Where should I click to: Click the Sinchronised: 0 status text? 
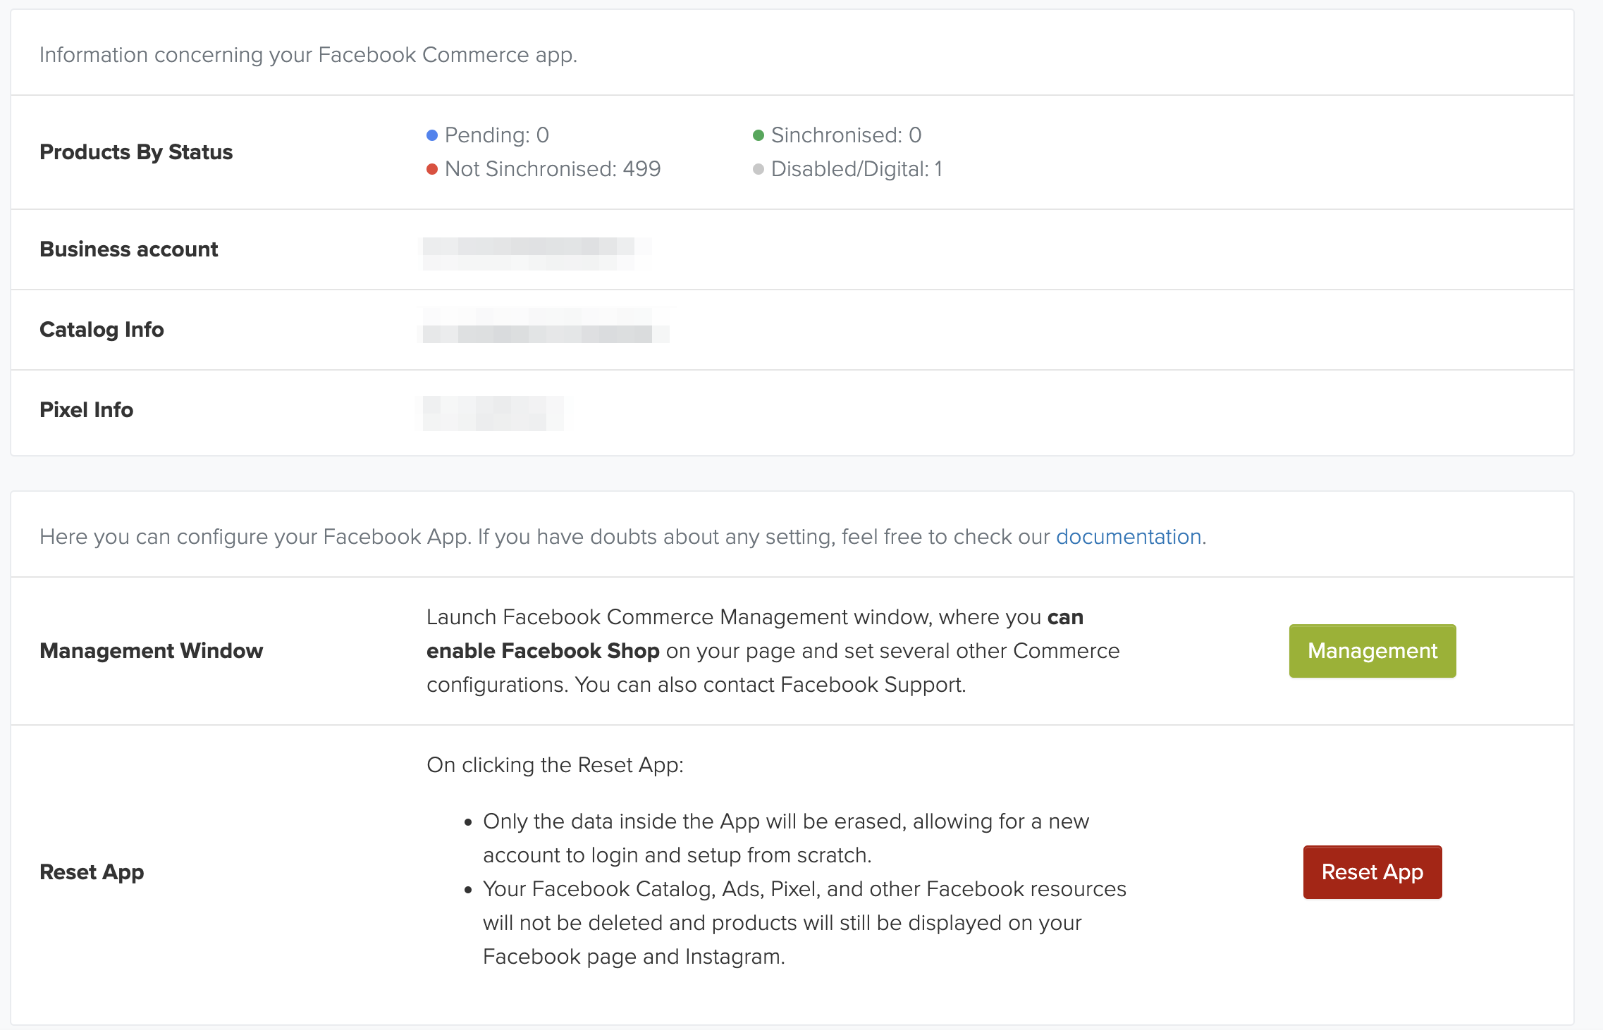(x=846, y=135)
